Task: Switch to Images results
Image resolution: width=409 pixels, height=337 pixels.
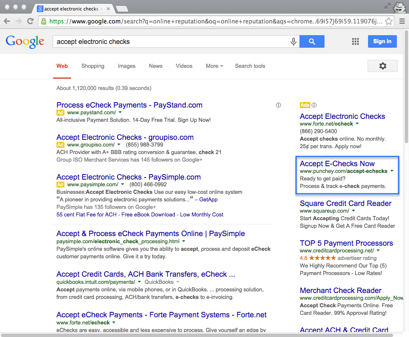Action: point(127,66)
